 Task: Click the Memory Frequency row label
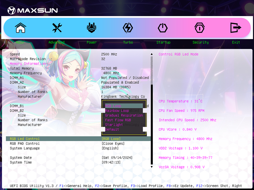click(x=26, y=73)
